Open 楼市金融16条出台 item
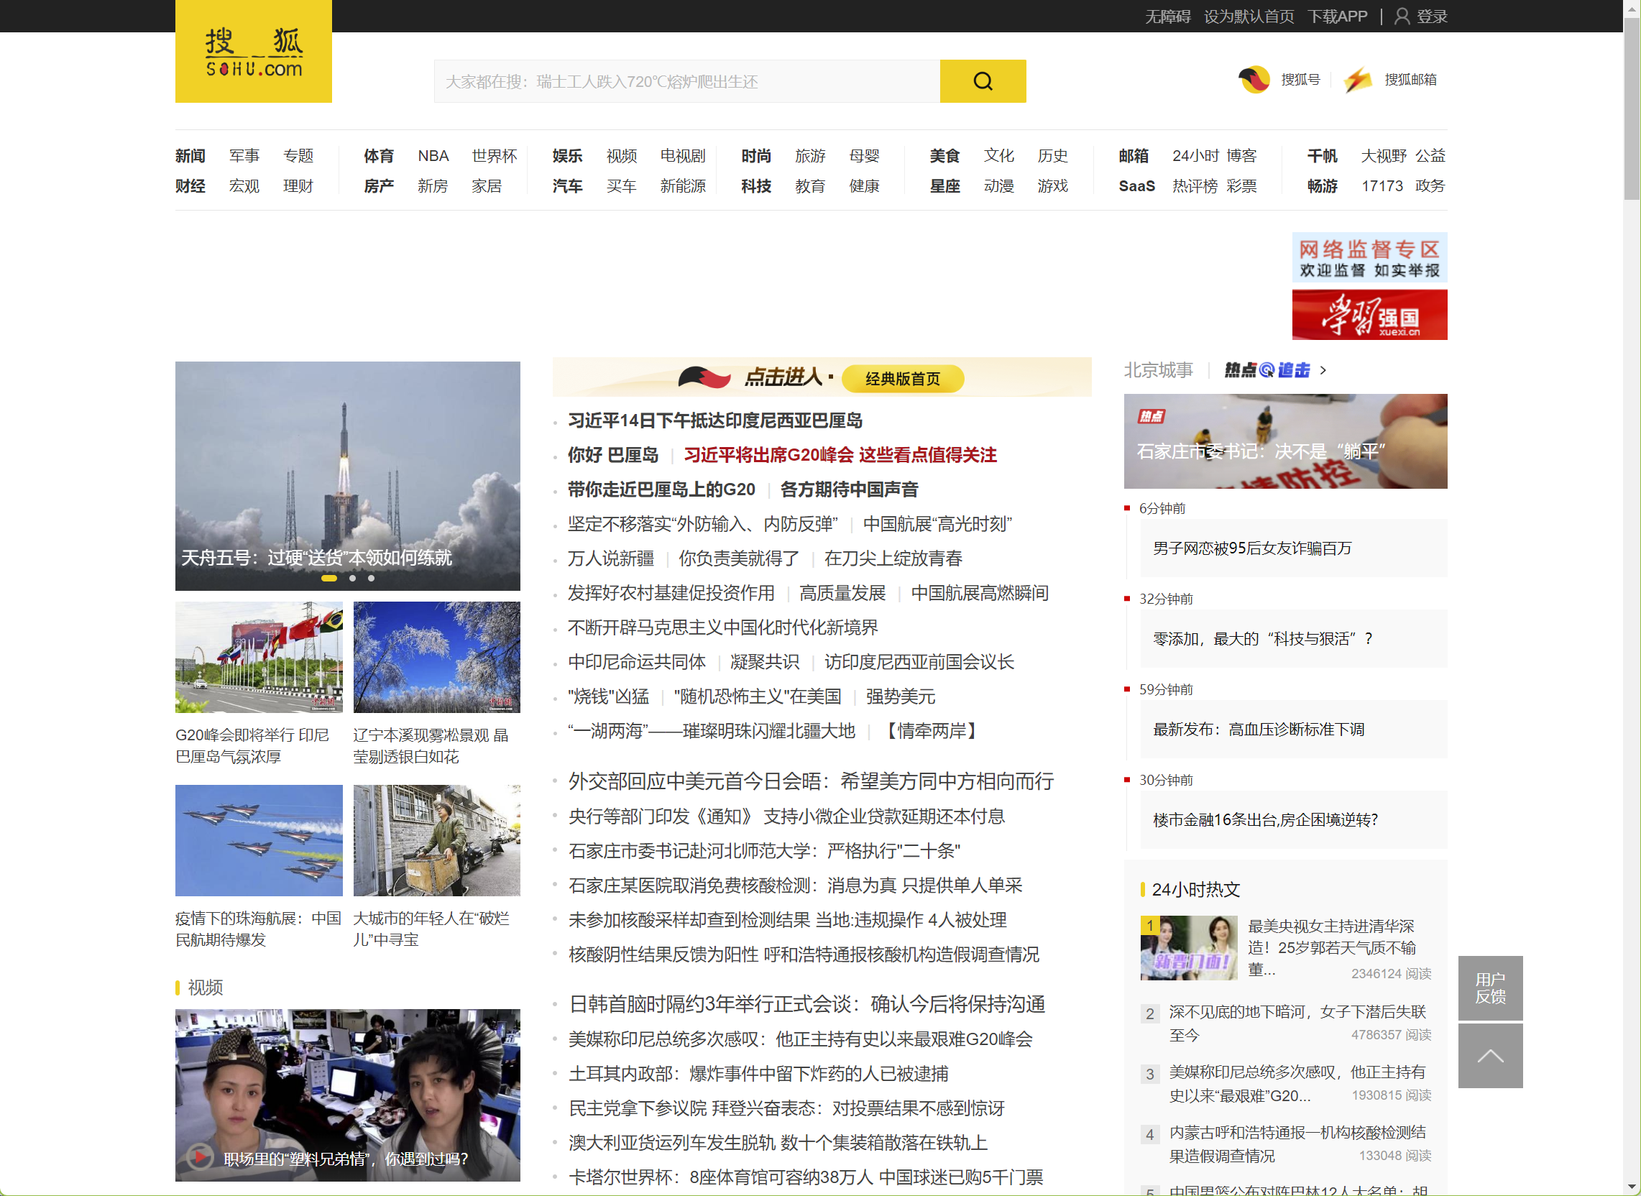The height and width of the screenshot is (1196, 1641). click(1265, 819)
